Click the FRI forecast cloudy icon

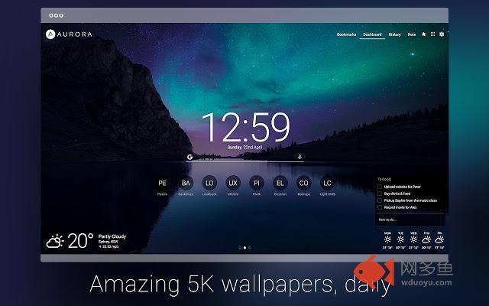click(439, 239)
